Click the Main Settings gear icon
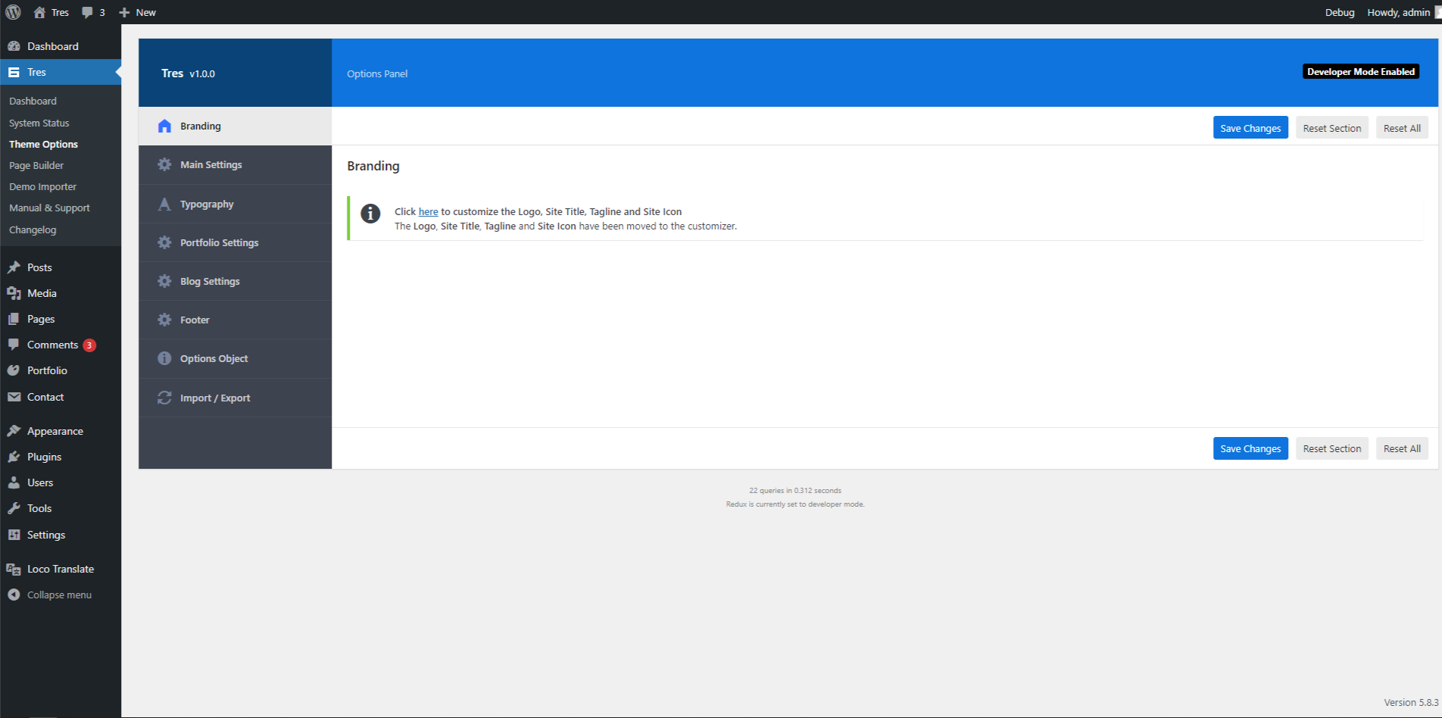 (164, 164)
